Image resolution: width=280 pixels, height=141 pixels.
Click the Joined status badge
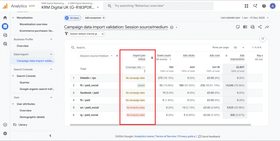point(141,85)
